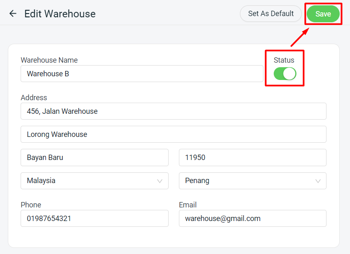Screen dimensions: 350x254
Task: Open the country dropdown showing Malaysia
Action: point(94,181)
